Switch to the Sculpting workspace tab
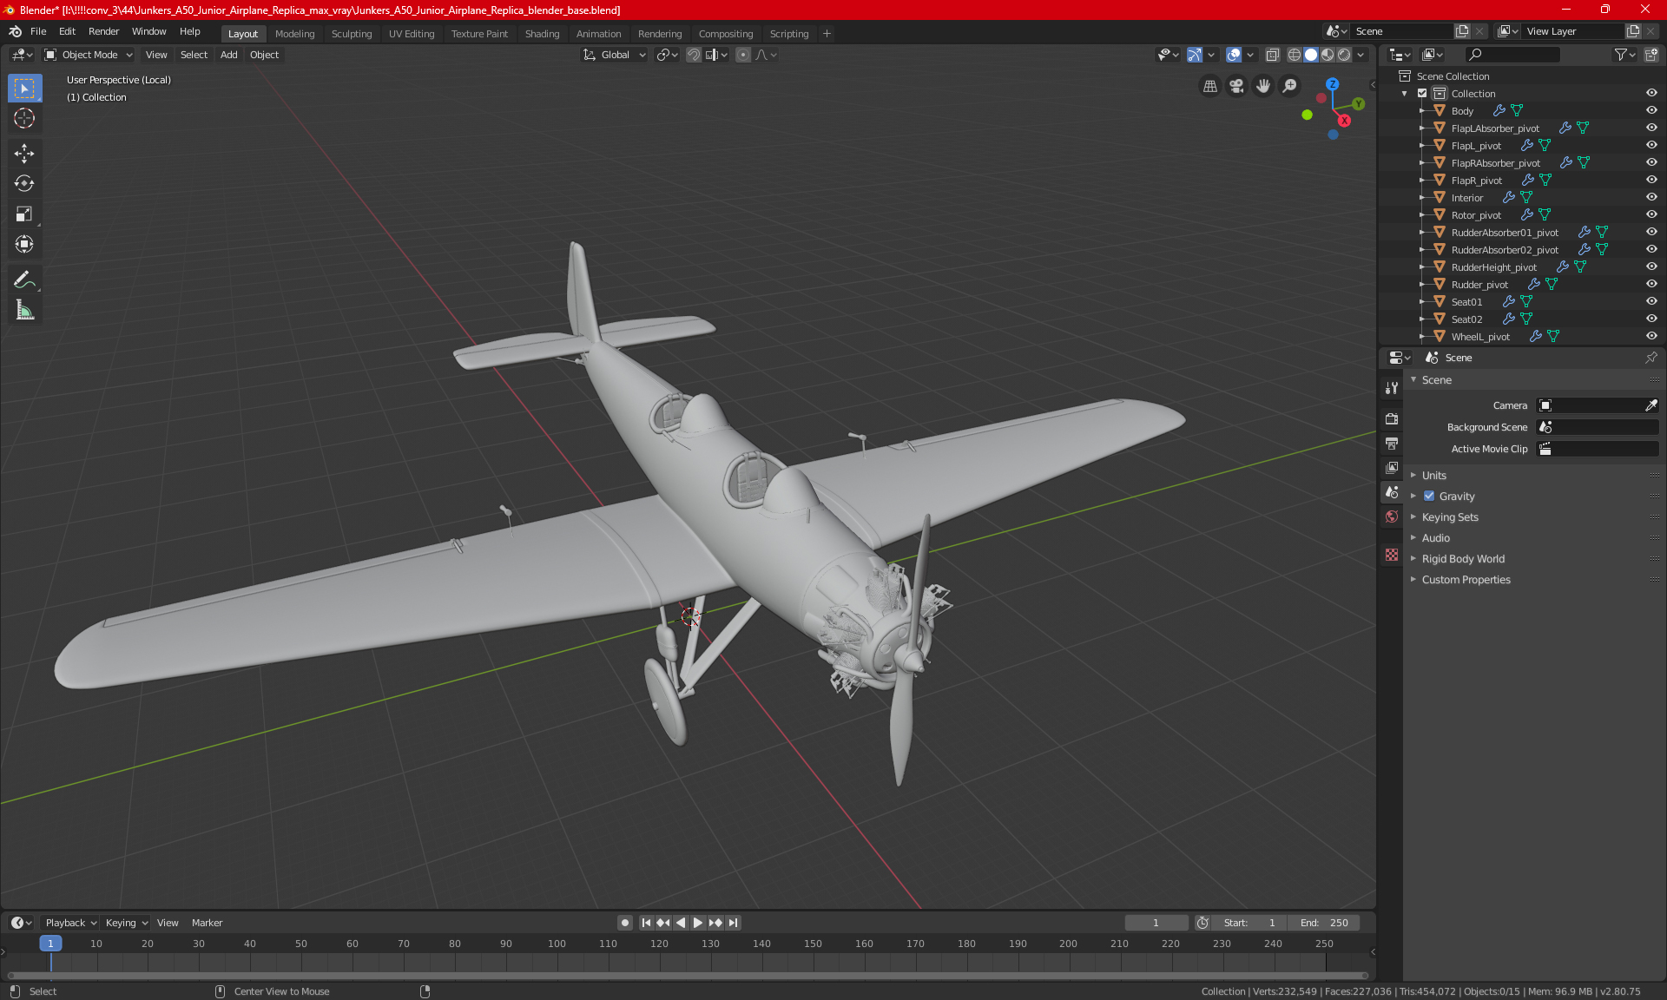 351,34
